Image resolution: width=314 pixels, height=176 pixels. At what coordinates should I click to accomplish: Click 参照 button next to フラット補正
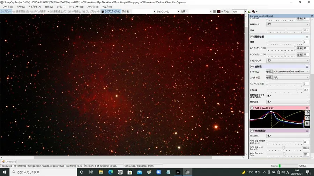pos(269,78)
